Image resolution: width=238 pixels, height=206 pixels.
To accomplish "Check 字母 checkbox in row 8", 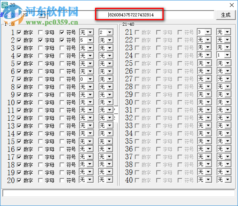I will click(41, 87).
